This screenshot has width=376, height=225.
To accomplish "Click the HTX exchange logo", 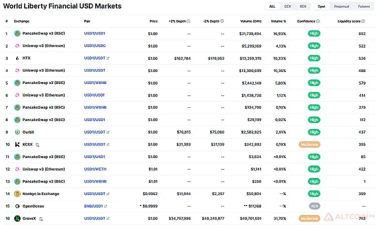I will click(x=17, y=58).
